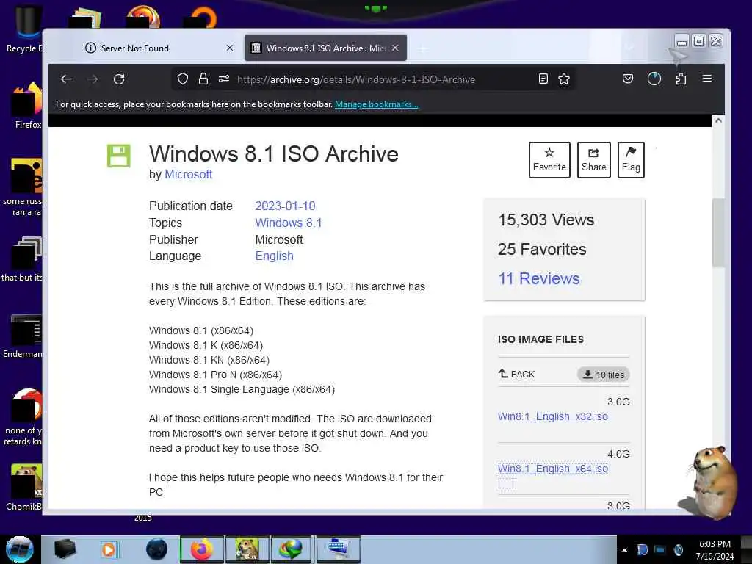This screenshot has width=752, height=564.
Task: Open the black box taskbar icon
Action: click(65, 549)
